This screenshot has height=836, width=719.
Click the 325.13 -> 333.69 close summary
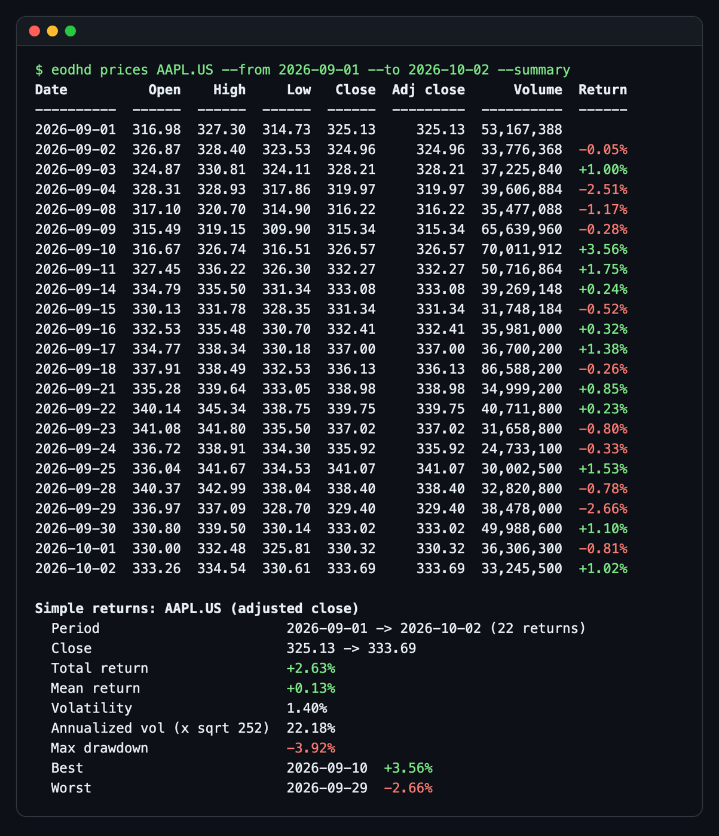(x=351, y=648)
